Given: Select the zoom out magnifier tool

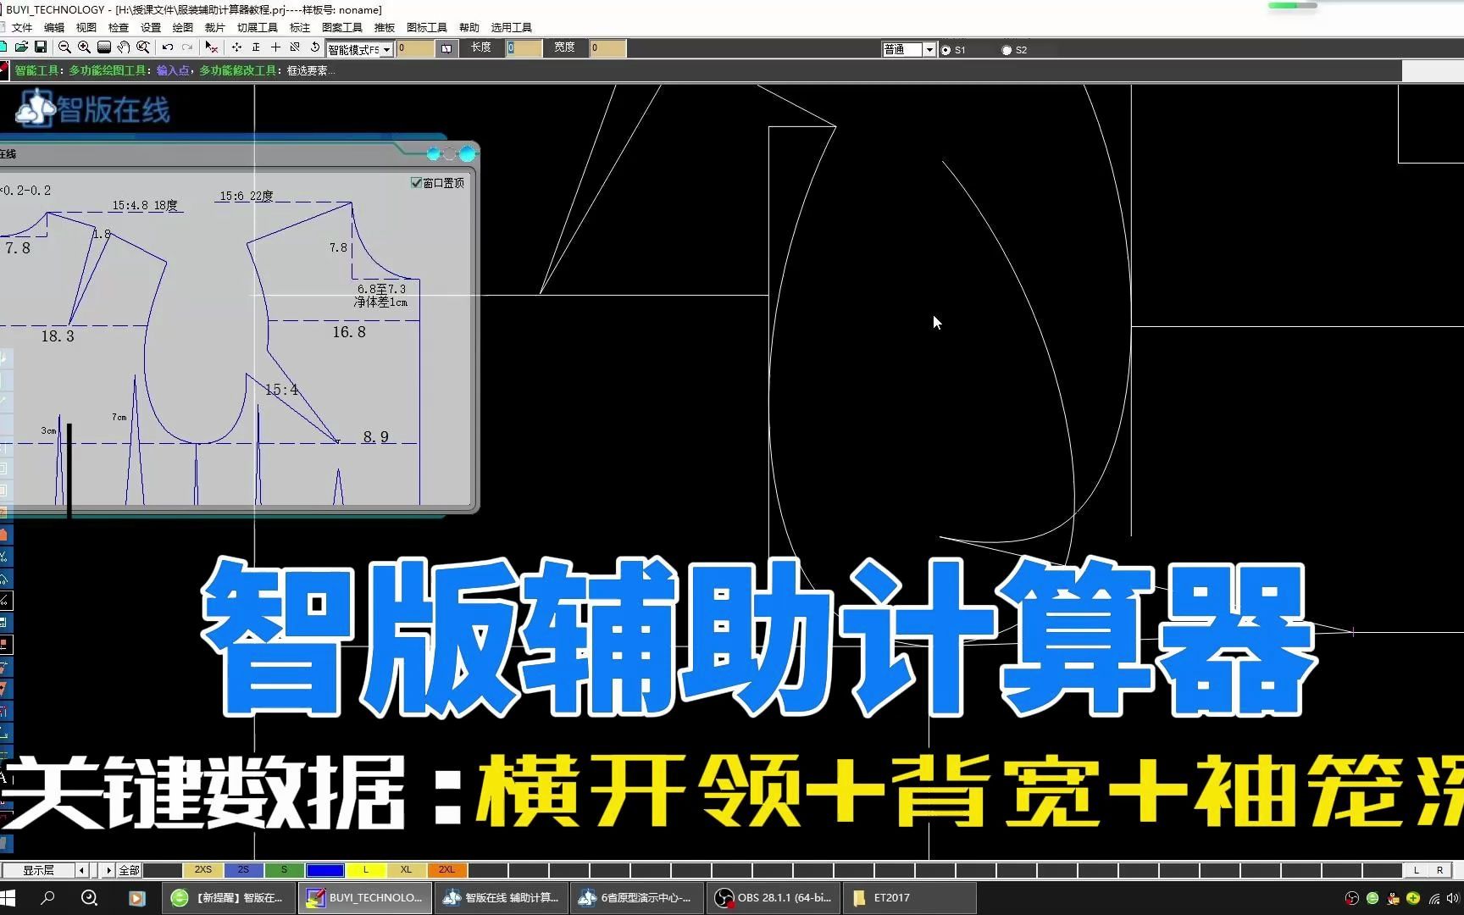Looking at the screenshot, I should pyautogui.click(x=64, y=47).
